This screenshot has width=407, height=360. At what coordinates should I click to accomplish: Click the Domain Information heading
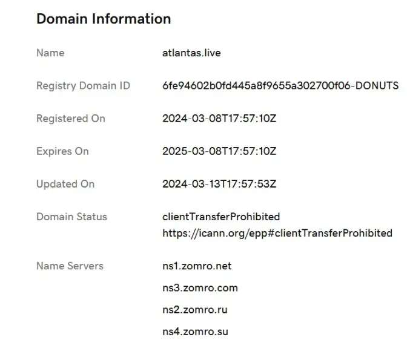tap(104, 19)
